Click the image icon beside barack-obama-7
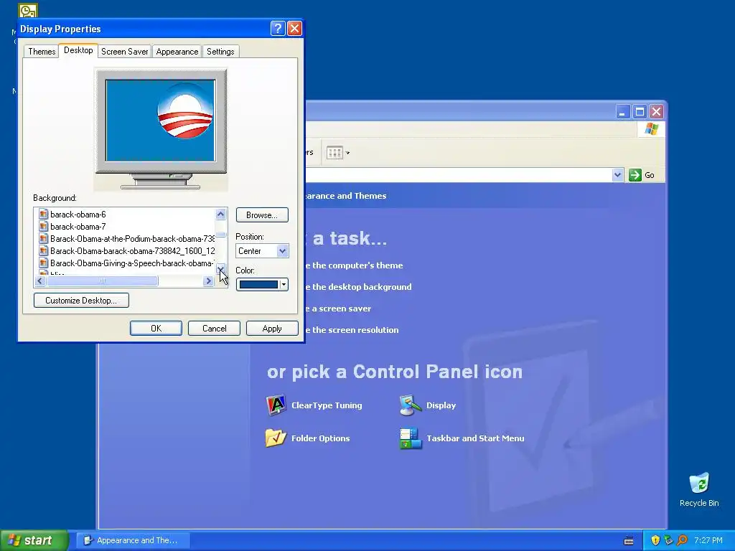 pyautogui.click(x=43, y=226)
